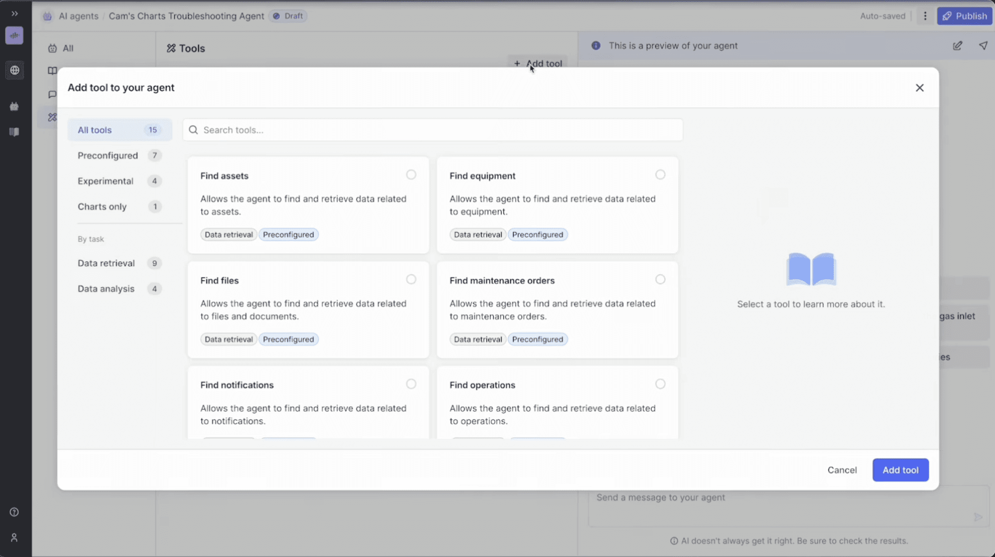Viewport: 995px width, 557px height.
Task: Open the user profile icon
Action: tap(14, 537)
